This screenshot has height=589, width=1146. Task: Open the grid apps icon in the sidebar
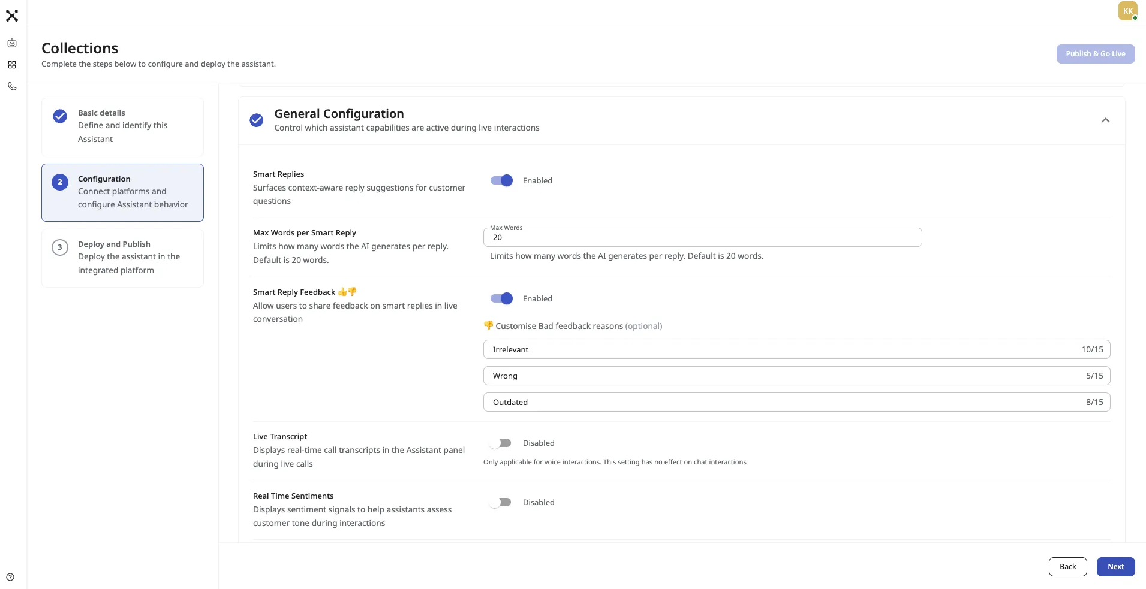coord(12,65)
